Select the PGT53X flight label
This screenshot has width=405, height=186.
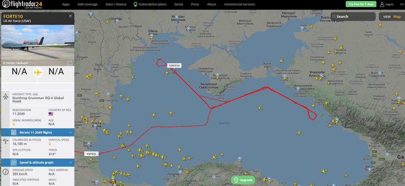tap(91, 154)
